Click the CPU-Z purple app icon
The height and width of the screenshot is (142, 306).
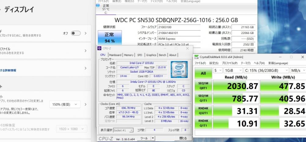click(99, 48)
